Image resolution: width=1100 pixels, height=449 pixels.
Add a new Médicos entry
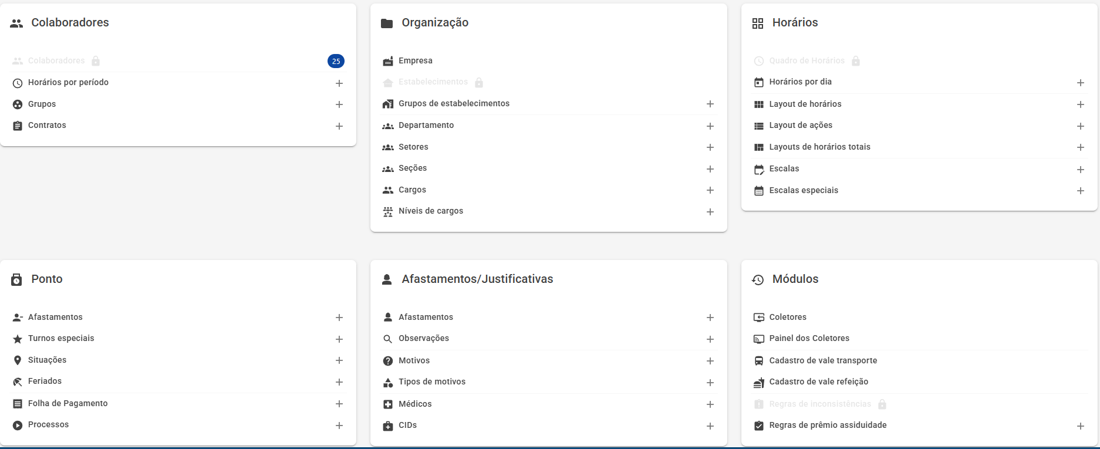pos(710,404)
